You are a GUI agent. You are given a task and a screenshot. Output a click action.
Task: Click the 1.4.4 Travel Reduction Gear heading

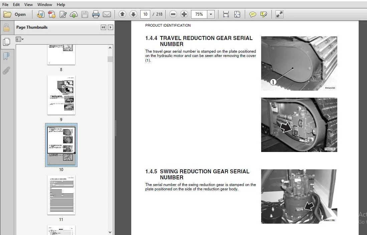point(199,41)
